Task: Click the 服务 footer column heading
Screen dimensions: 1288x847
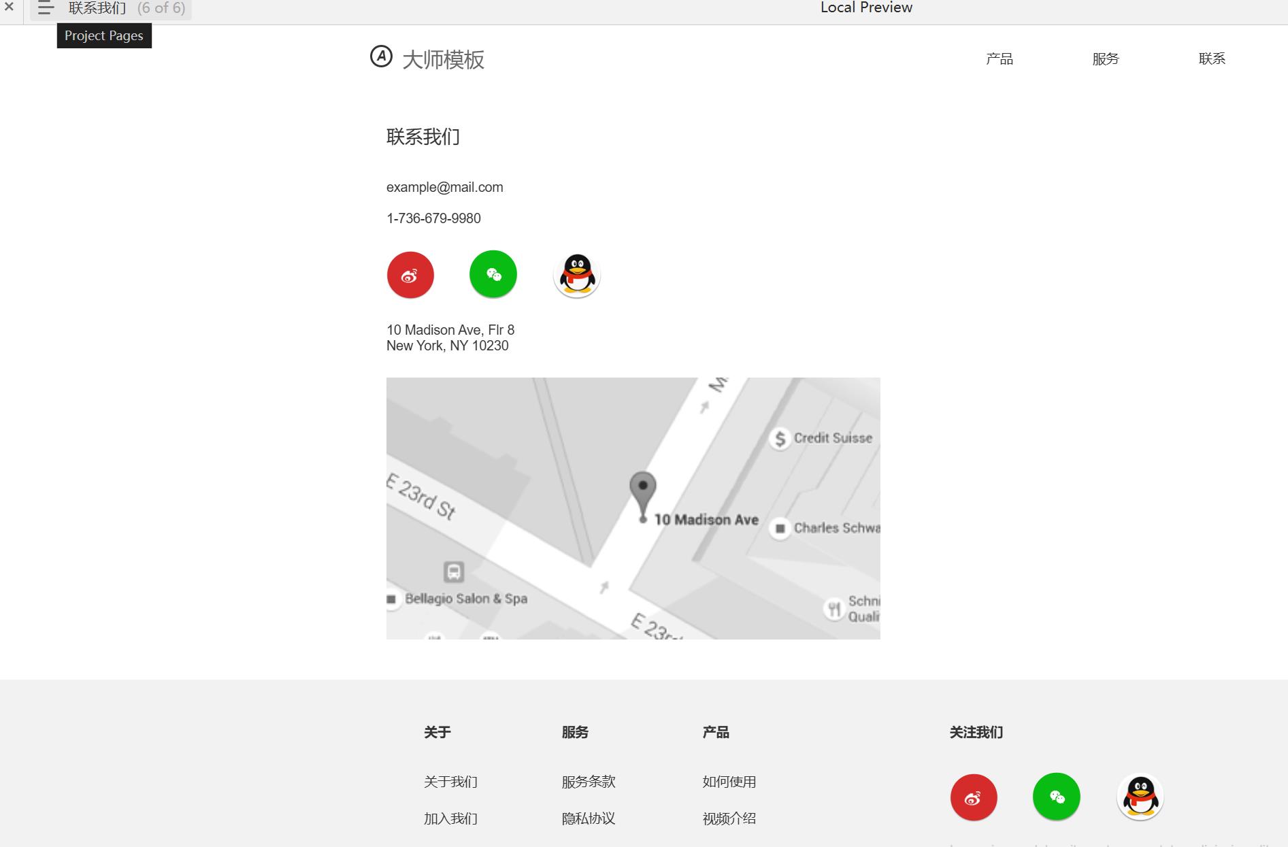Action: 575,732
